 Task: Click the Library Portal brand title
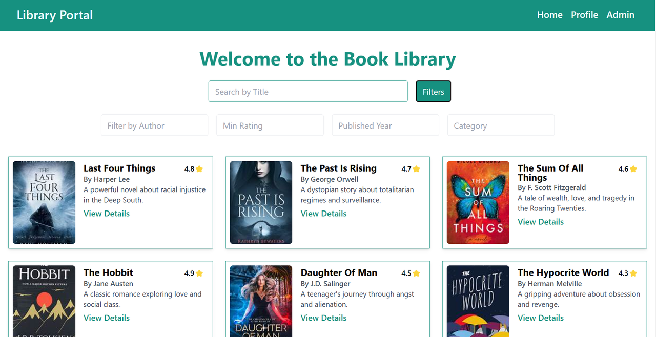55,15
